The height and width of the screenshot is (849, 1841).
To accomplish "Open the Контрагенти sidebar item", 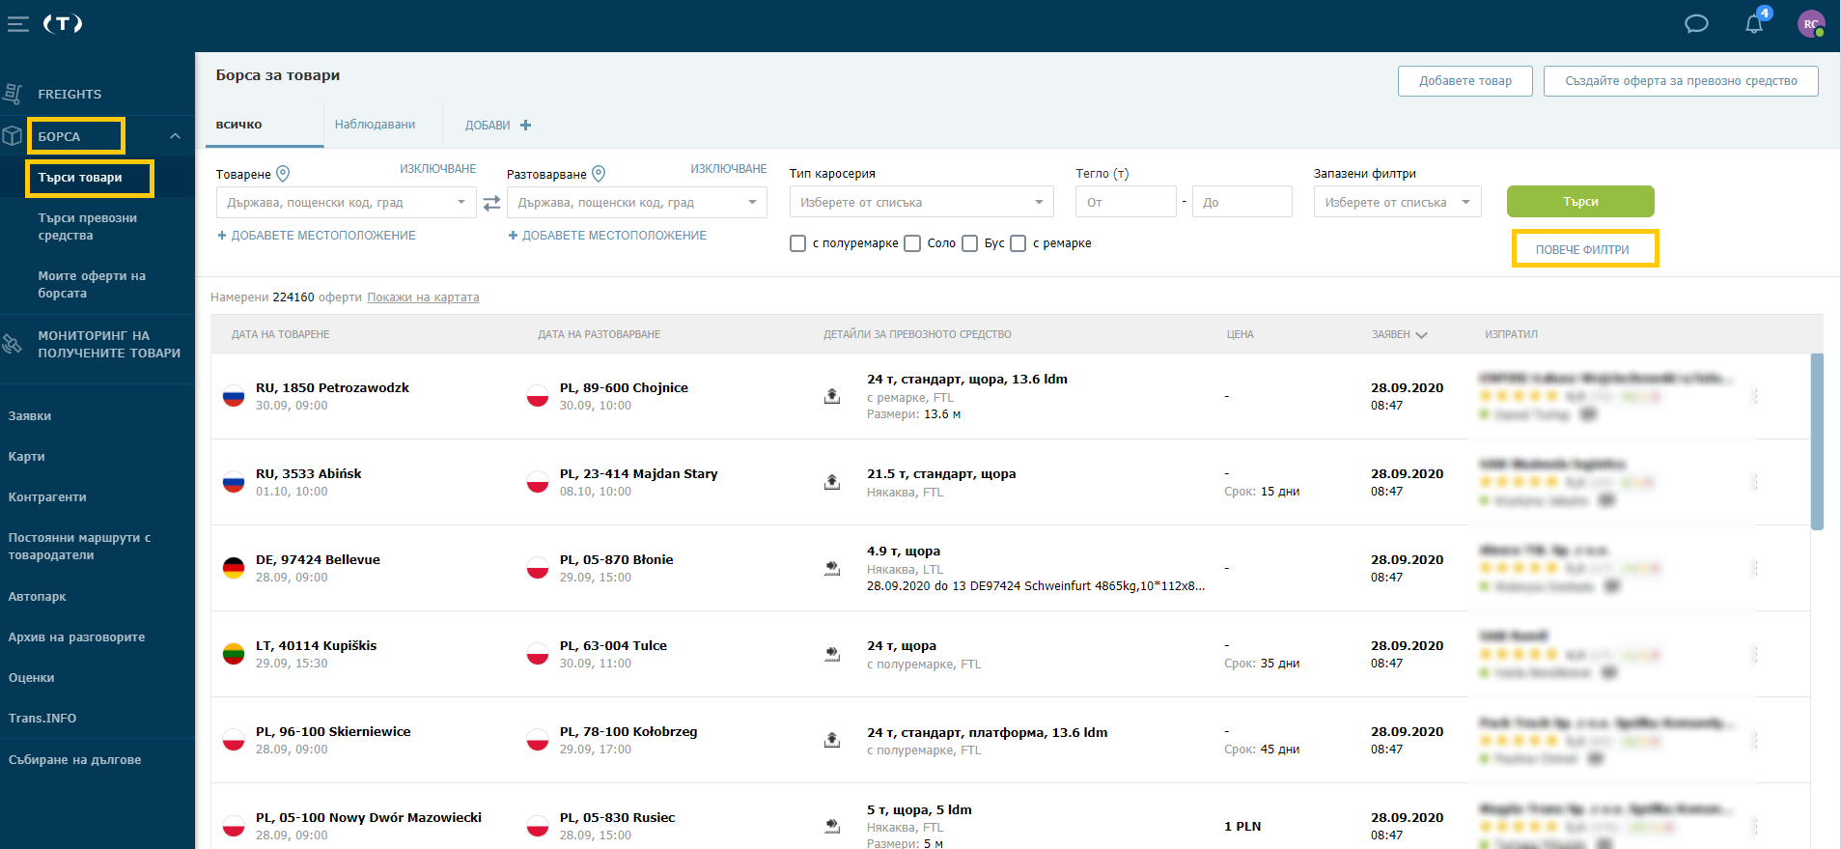I will point(47,497).
